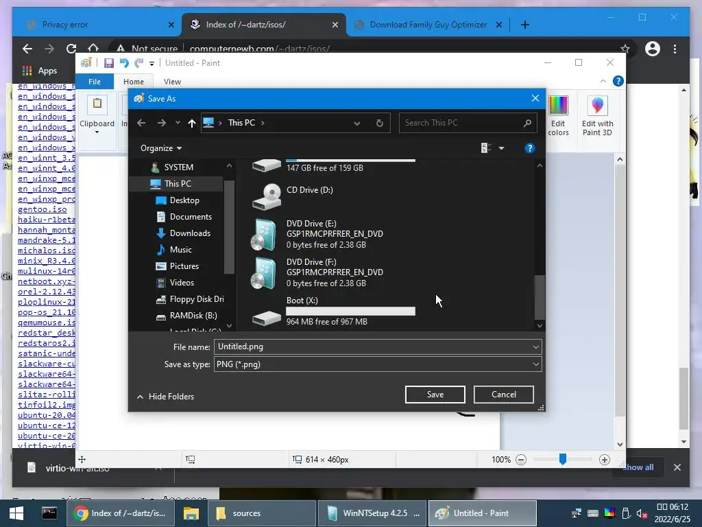Open the Customize Quick Access Toolbar arrow

tap(152, 64)
